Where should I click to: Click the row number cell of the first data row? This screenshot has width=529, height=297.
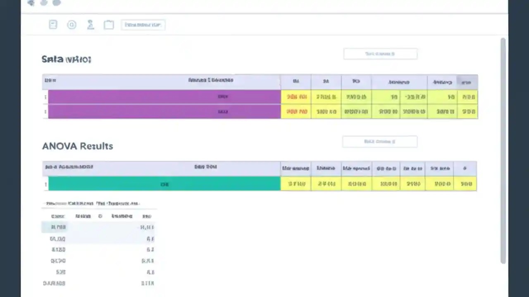(x=45, y=97)
